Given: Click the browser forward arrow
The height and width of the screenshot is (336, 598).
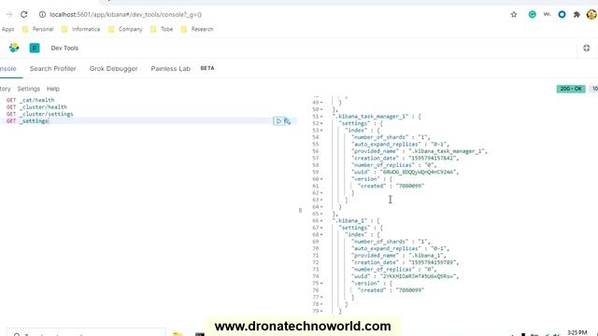Looking at the screenshot, I should tap(9, 15).
